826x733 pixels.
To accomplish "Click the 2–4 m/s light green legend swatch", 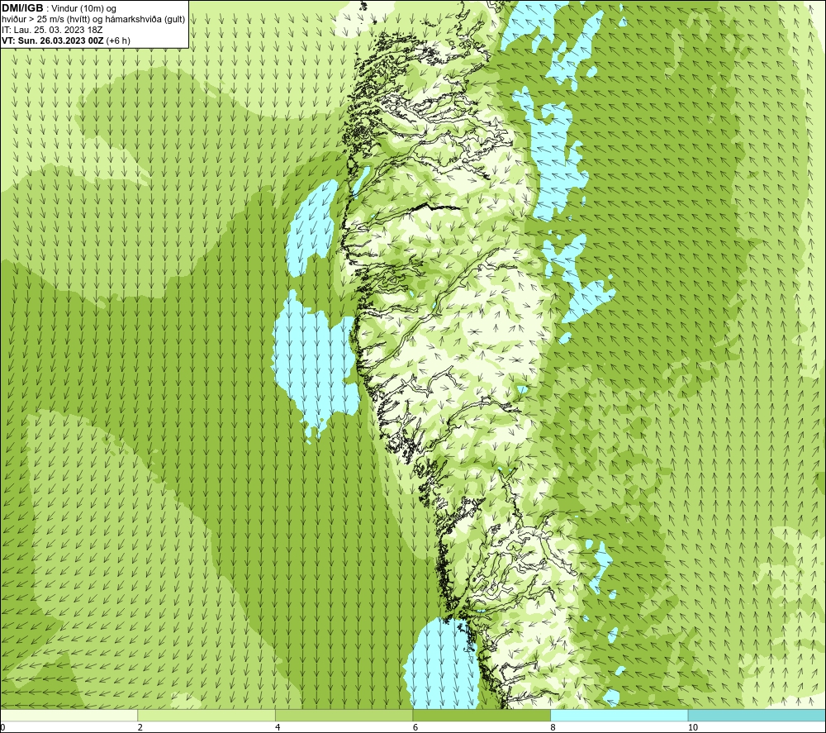I will (206, 715).
